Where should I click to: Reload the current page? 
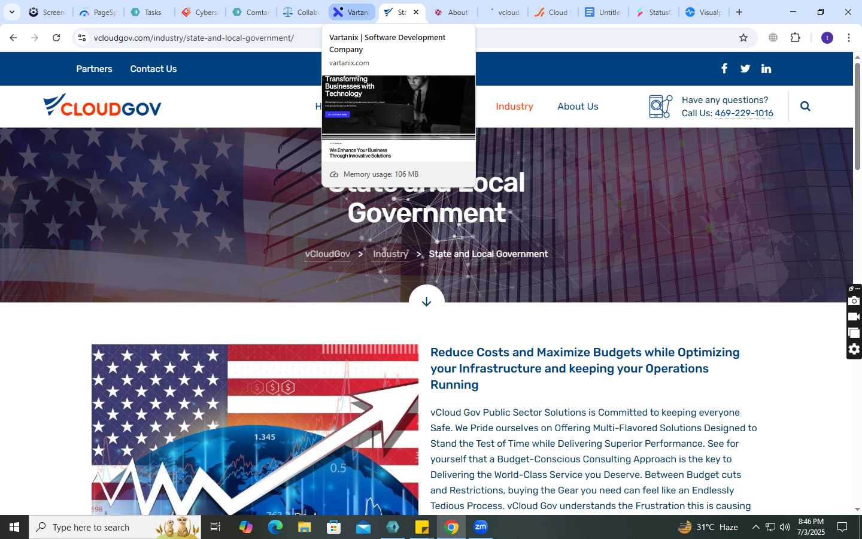(x=56, y=38)
